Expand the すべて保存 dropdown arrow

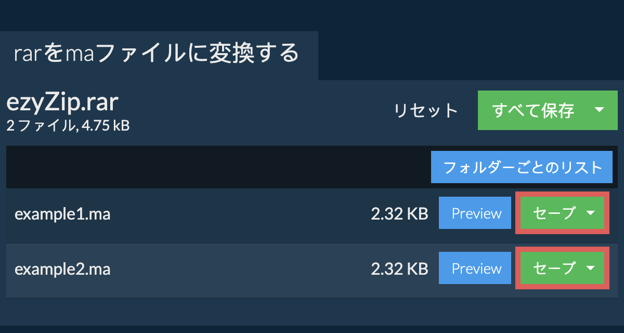pos(599,110)
